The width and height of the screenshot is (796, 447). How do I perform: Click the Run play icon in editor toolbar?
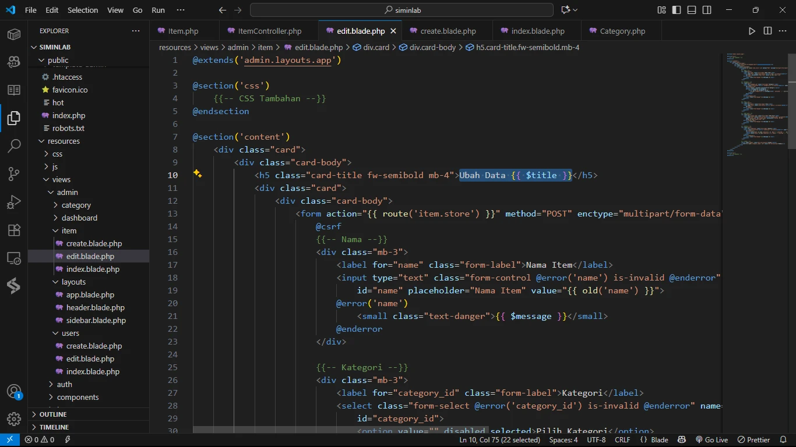coord(752,31)
